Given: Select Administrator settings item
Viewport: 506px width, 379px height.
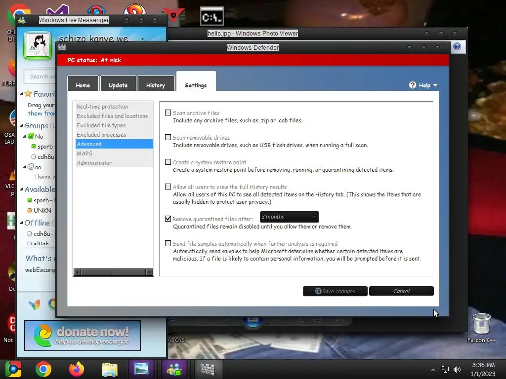Looking at the screenshot, I should click(114, 163).
